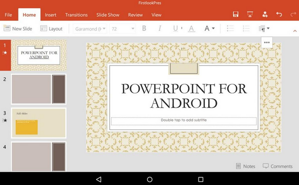
Task: Select the Home tab
Action: (29, 15)
